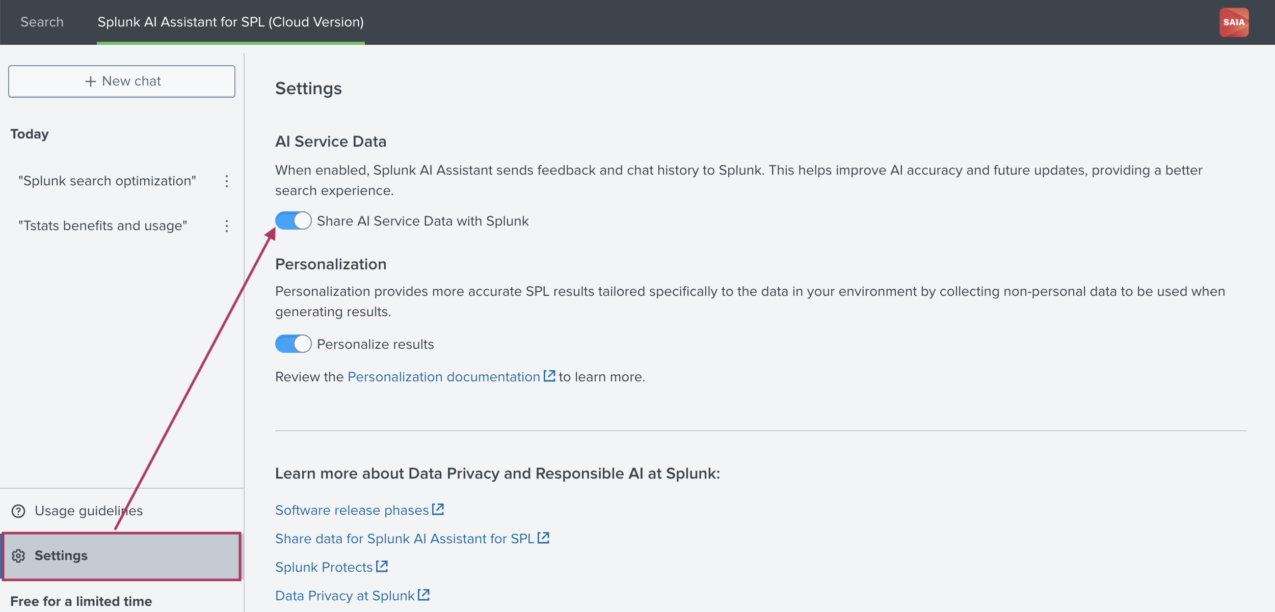The height and width of the screenshot is (612, 1275).
Task: Click the Settings gear icon in sidebar
Action: pyautogui.click(x=18, y=555)
